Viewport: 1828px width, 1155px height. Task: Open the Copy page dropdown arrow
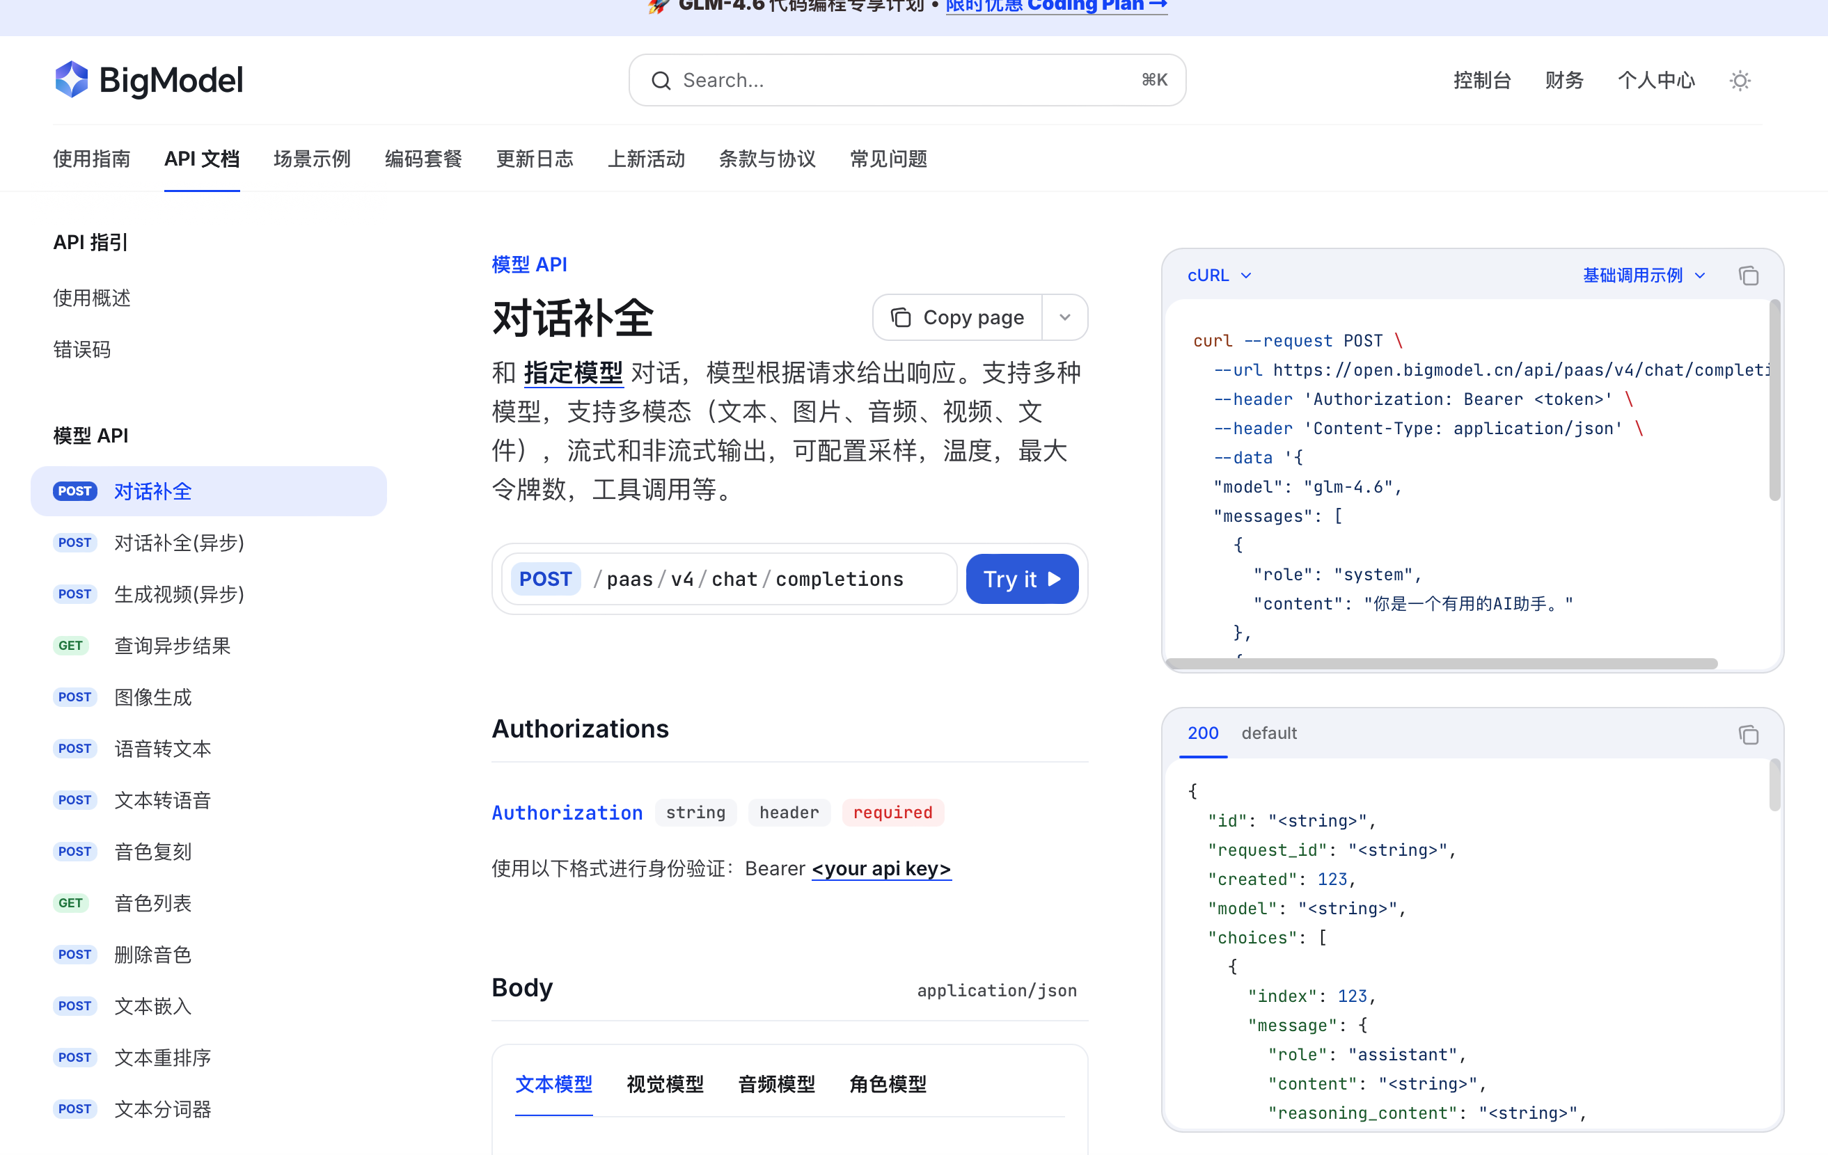(x=1065, y=317)
